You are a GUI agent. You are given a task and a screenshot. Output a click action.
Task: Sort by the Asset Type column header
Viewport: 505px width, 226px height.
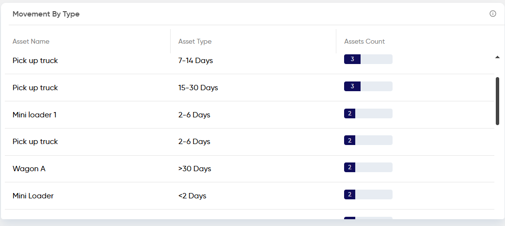pos(195,41)
